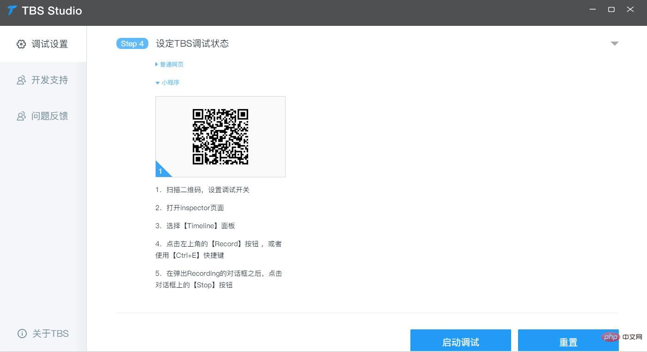This screenshot has height=352, width=647.
Task: Minimize the TBS Studio window
Action: point(593,9)
